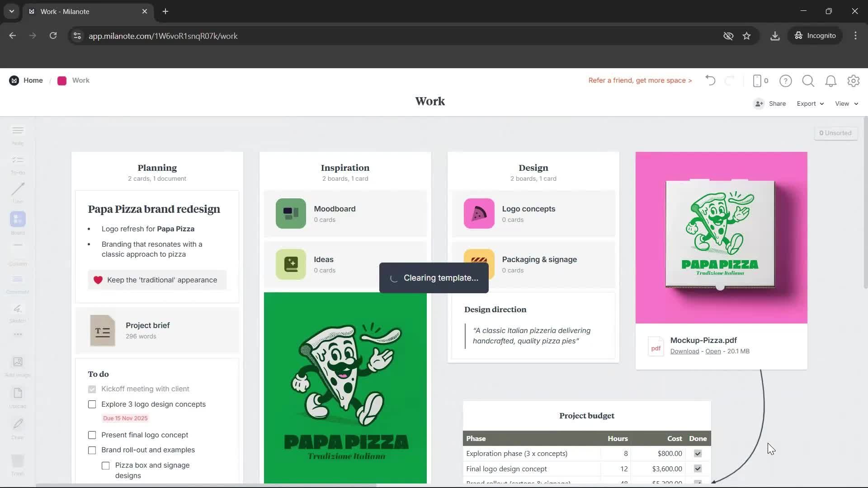Click the Refer a friend link

[x=640, y=80]
